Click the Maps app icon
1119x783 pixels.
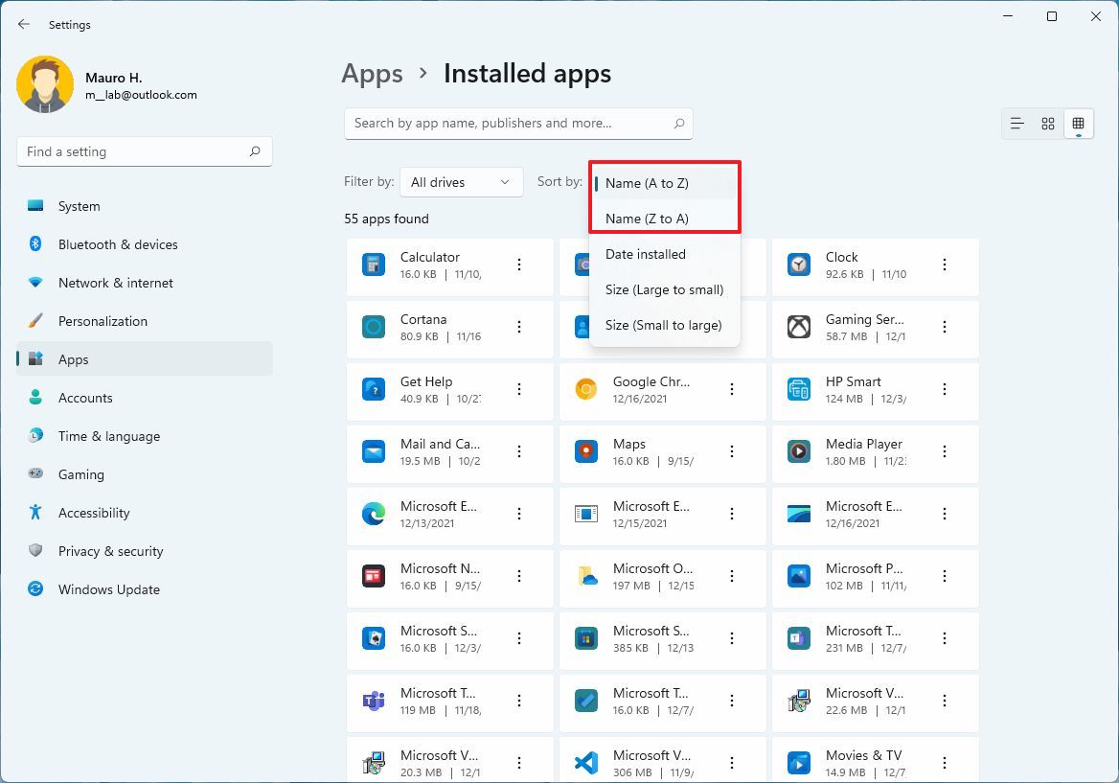[x=585, y=451]
